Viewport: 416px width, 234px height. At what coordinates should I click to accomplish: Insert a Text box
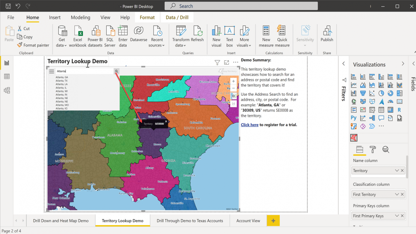point(229,37)
